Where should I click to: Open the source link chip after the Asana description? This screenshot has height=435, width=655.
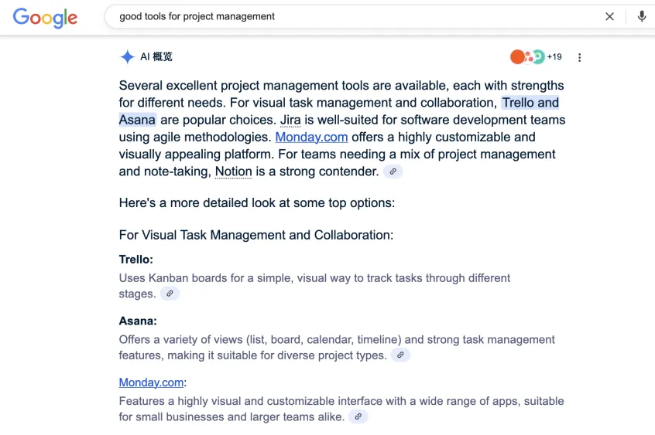[400, 355]
